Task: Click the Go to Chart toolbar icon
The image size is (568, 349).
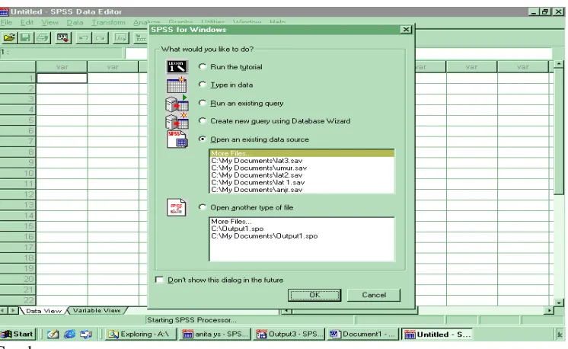Action: [x=120, y=37]
